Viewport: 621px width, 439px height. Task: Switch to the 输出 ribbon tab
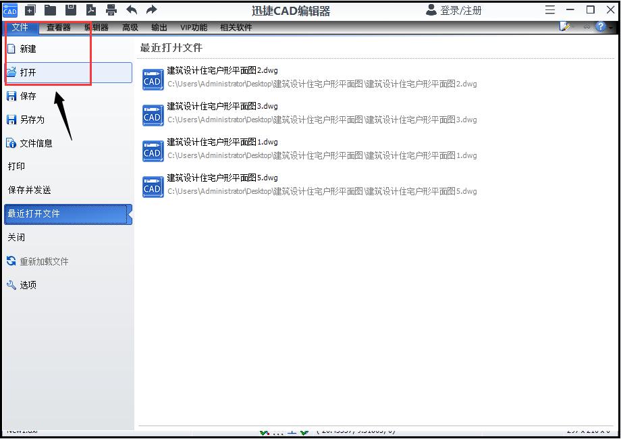(159, 28)
